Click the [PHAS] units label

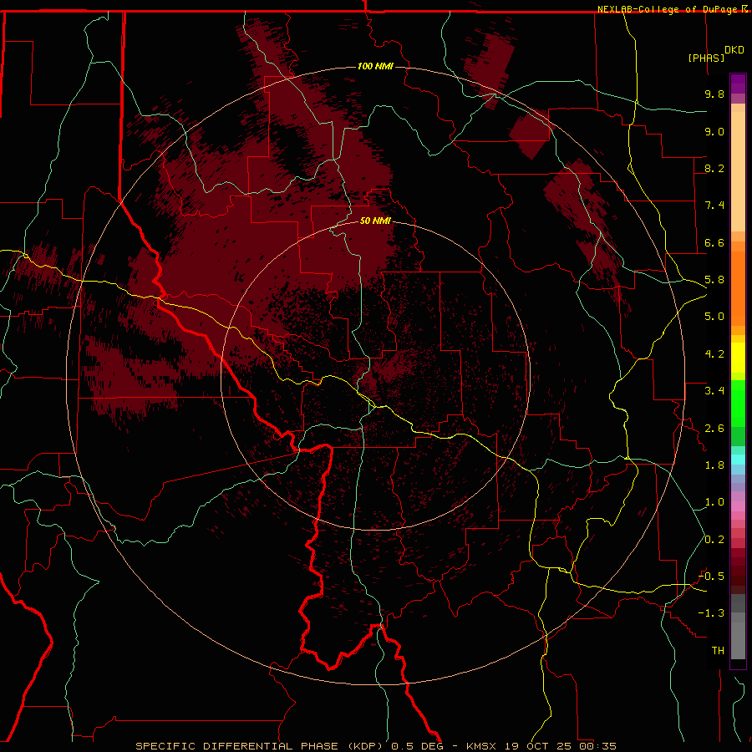pos(706,58)
